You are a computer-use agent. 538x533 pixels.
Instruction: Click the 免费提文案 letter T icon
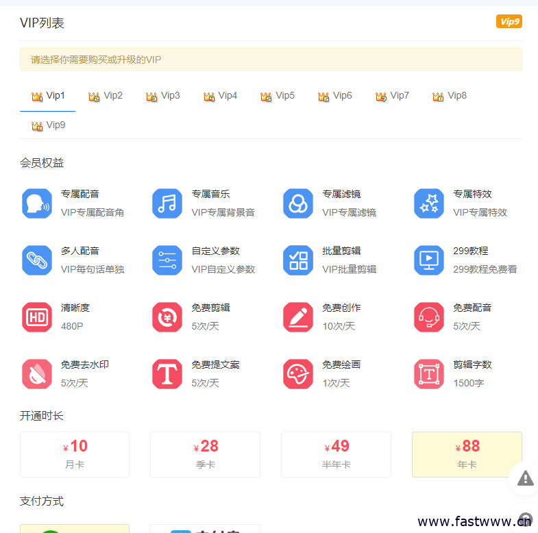click(x=167, y=374)
